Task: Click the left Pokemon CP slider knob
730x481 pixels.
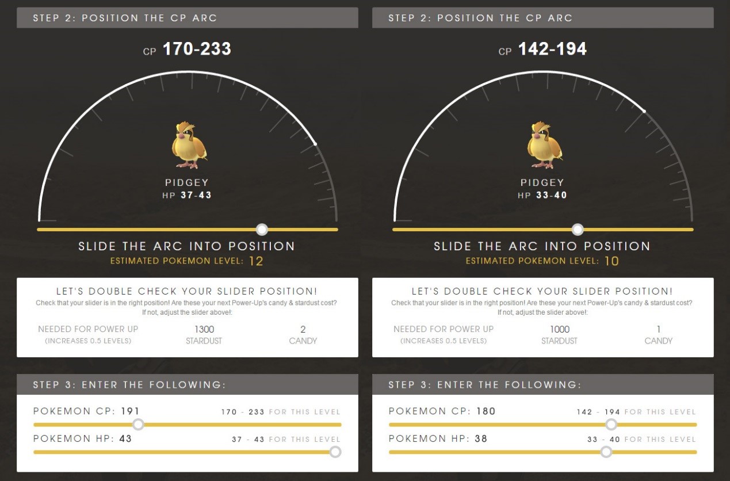Action: (138, 425)
